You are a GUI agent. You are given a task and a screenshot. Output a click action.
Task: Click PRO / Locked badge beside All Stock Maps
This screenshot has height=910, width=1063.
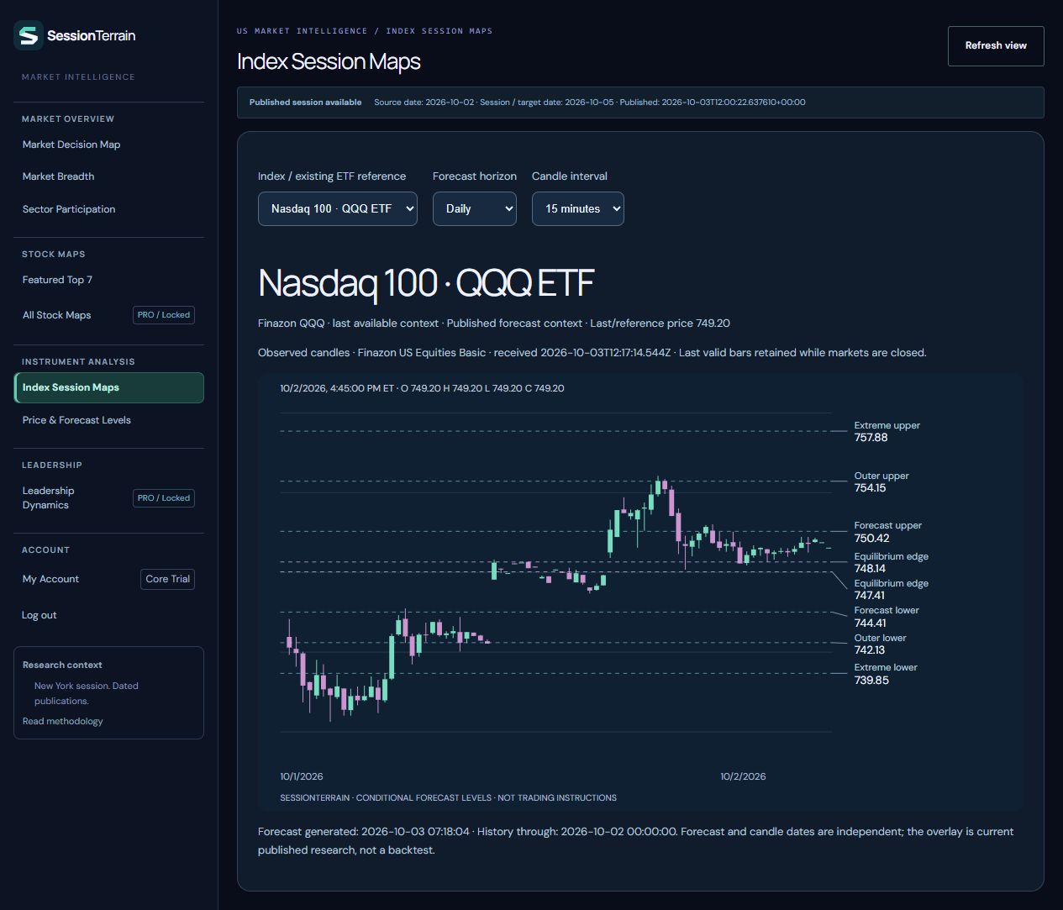click(164, 315)
